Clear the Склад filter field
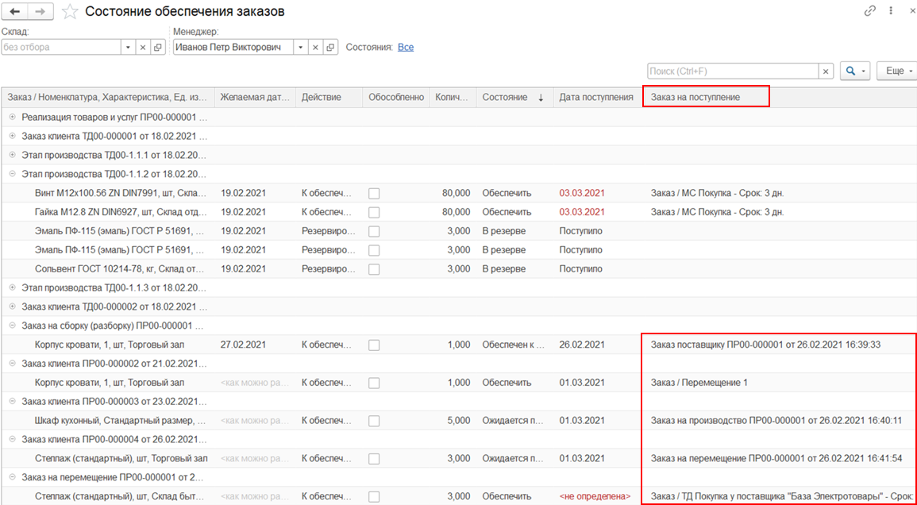This screenshot has height=505, width=917. pyautogui.click(x=143, y=48)
